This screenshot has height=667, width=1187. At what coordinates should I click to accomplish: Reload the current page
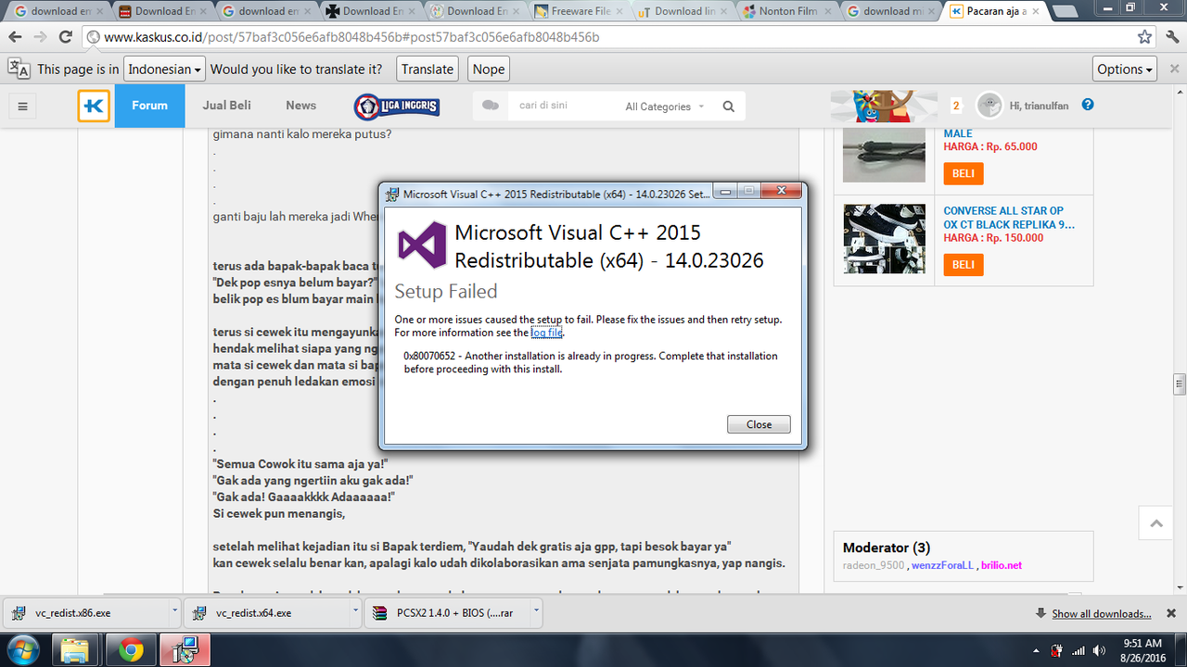[66, 37]
